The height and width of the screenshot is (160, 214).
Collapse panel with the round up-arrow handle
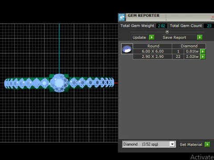pos(167,32)
